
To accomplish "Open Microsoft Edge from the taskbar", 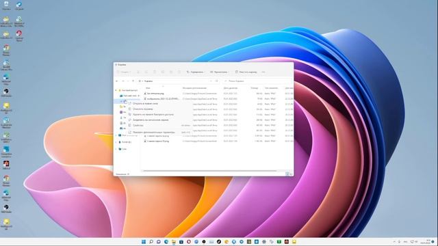I will pos(166,241).
